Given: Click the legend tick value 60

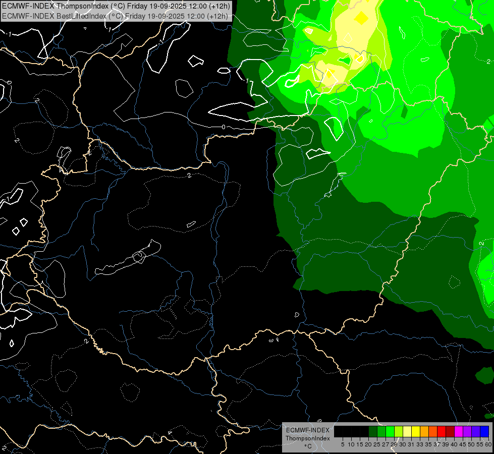Looking at the screenshot, I should [488, 444].
